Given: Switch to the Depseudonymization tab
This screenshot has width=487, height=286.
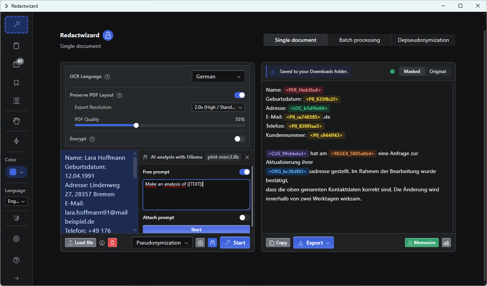Looking at the screenshot, I should (x=423, y=40).
